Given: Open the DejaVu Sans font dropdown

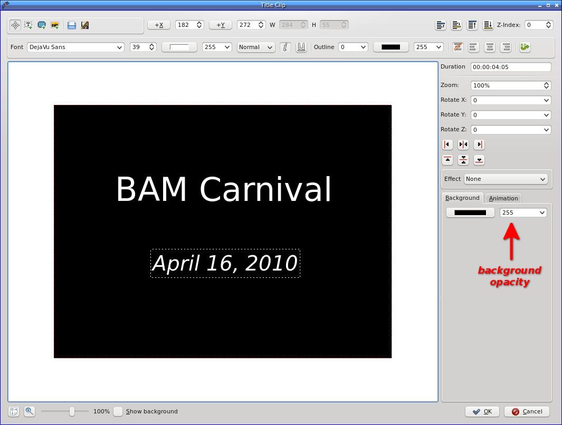Looking at the screenshot, I should [75, 47].
